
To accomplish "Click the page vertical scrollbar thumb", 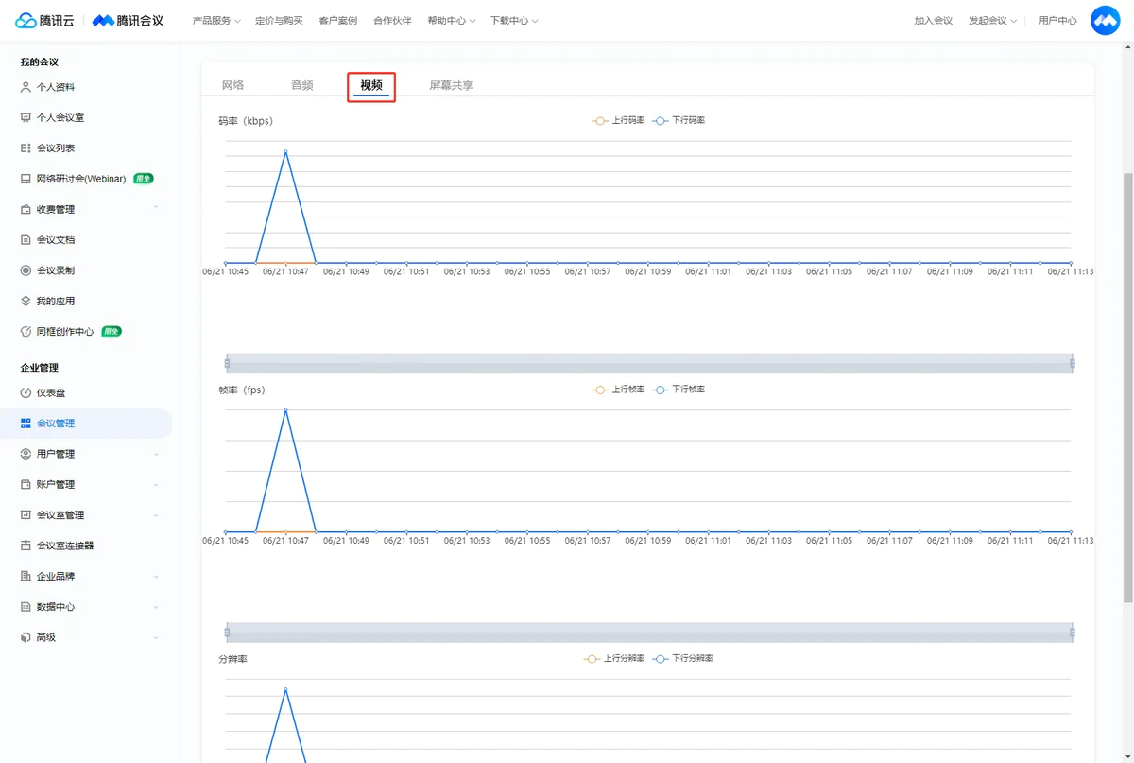I will 1127,388.
